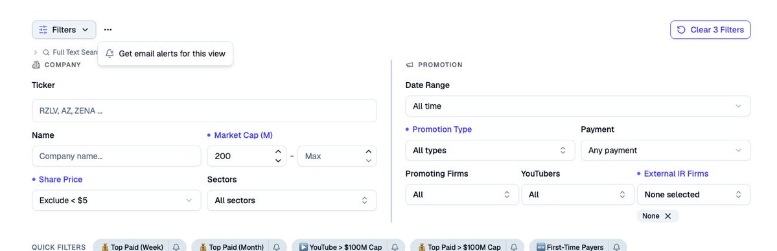Increase the Market Cap Max with up arrow
This screenshot has height=251, width=777.
pos(368,151)
